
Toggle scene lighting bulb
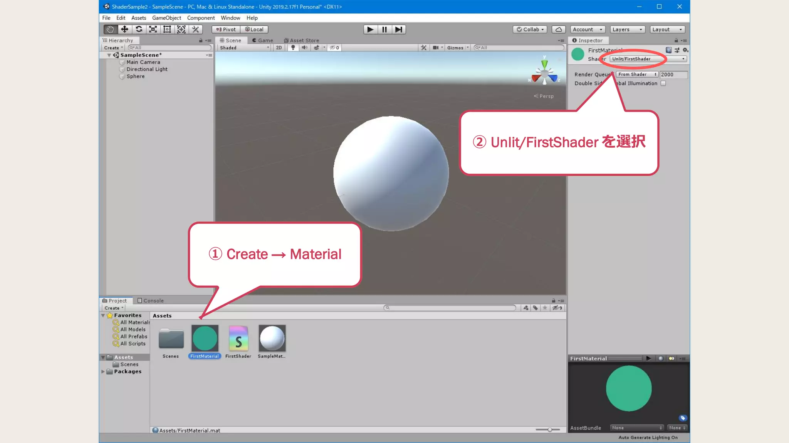click(293, 48)
